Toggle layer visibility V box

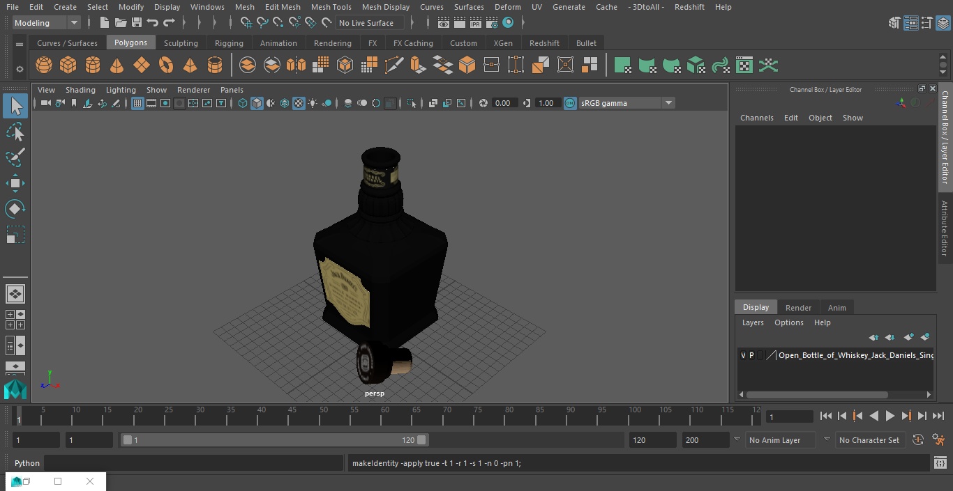pos(743,355)
